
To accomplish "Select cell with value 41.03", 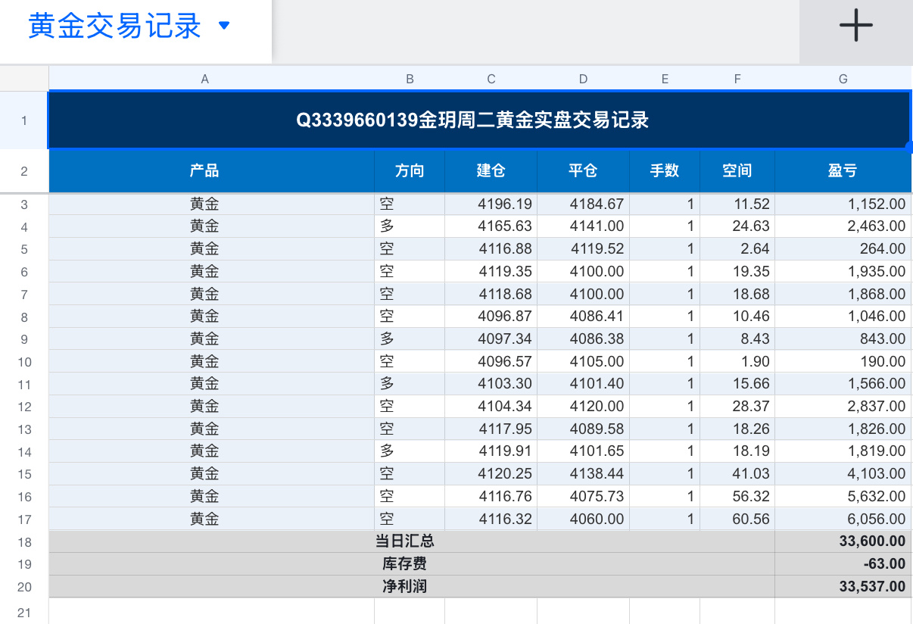I will point(737,473).
